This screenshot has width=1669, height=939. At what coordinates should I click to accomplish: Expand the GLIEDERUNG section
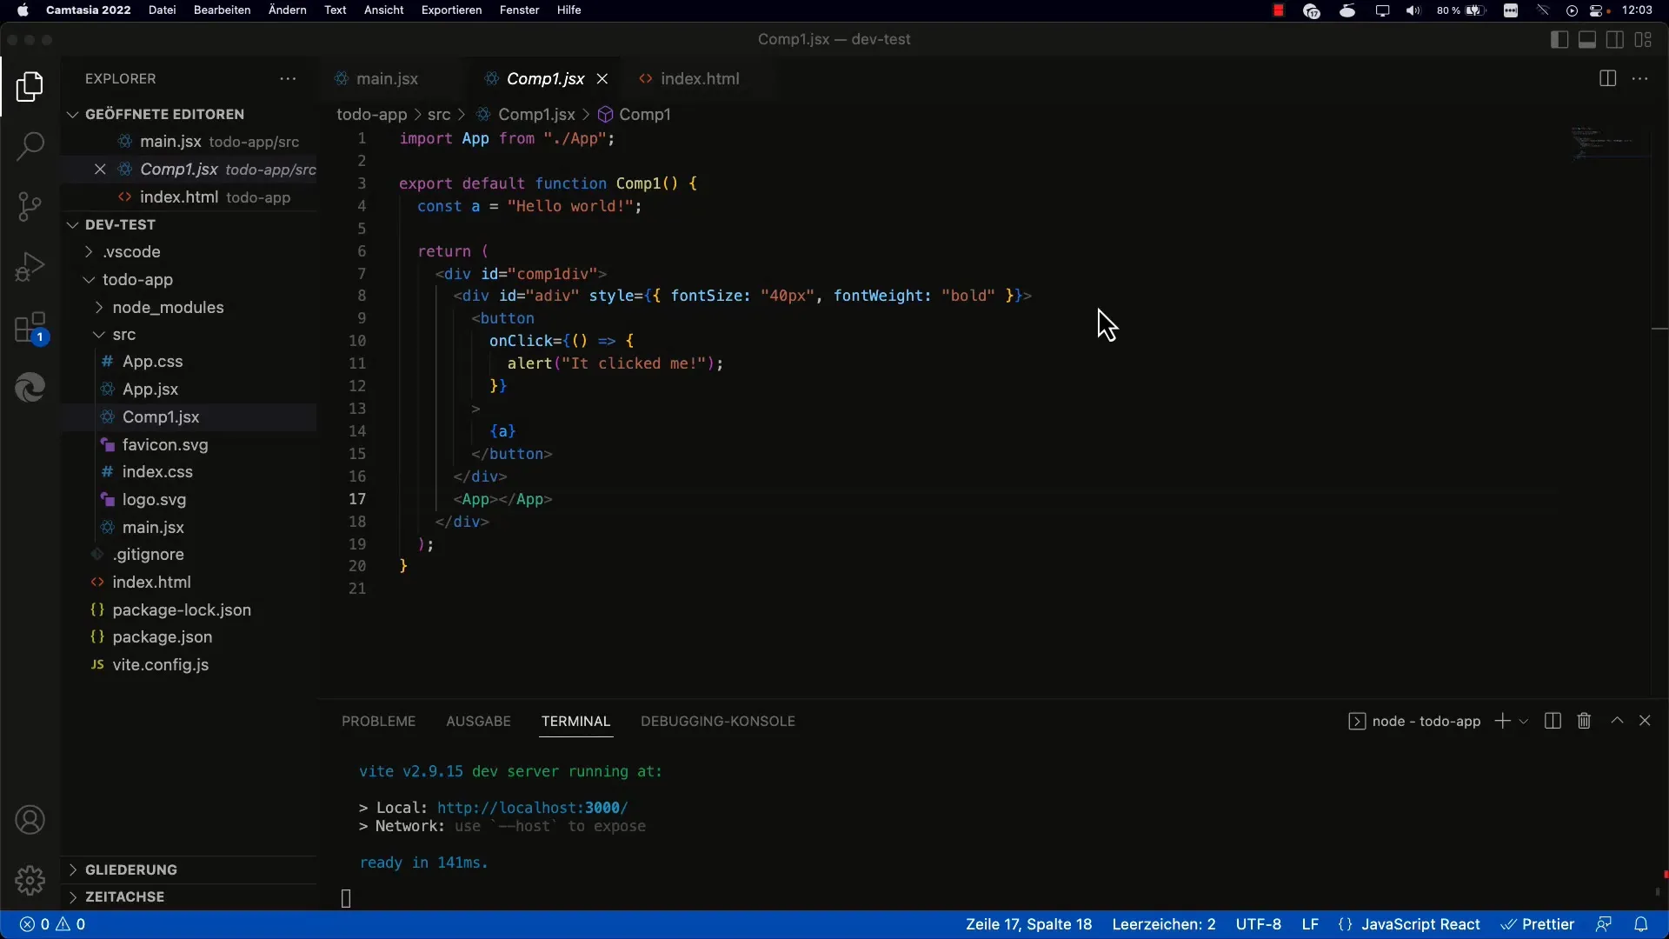[x=73, y=869]
